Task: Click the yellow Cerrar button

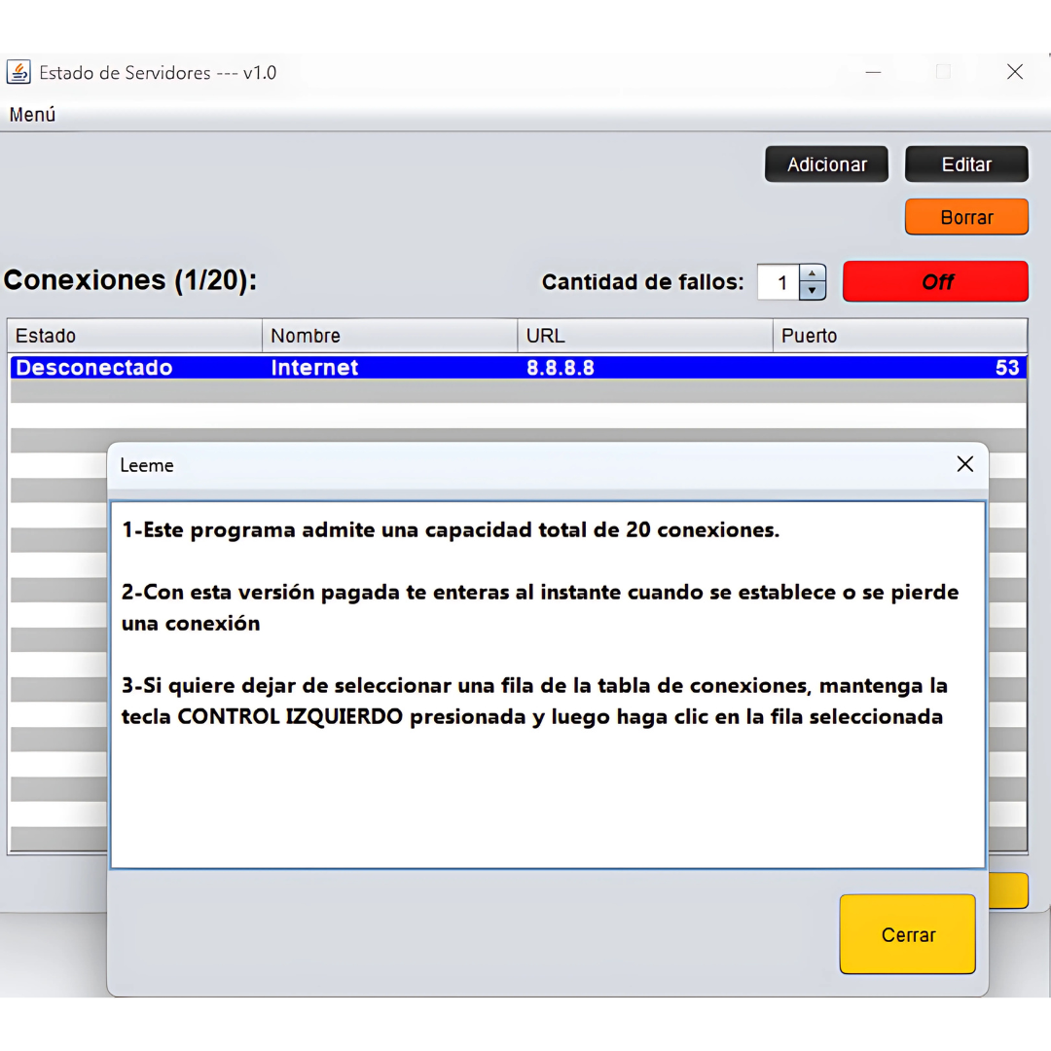Action: coord(908,933)
